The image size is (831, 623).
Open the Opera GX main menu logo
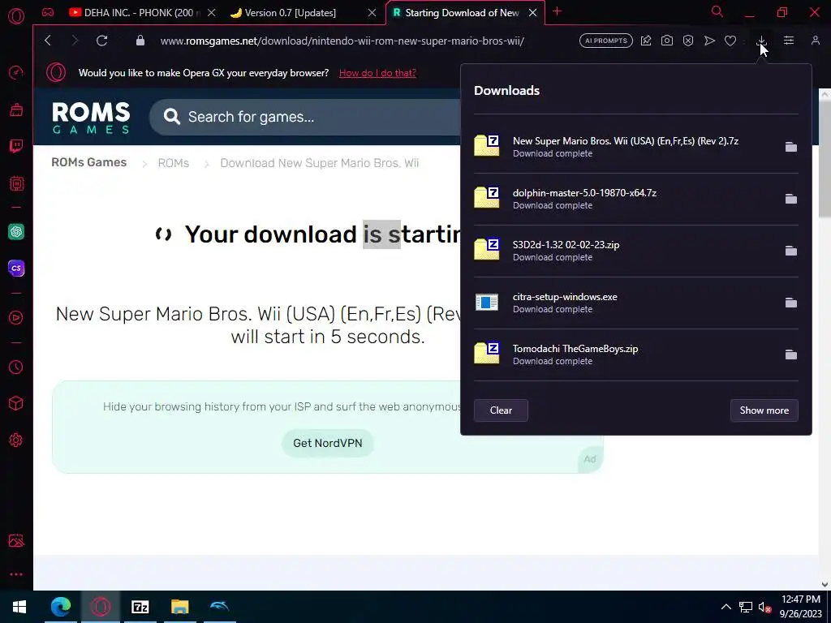16,16
